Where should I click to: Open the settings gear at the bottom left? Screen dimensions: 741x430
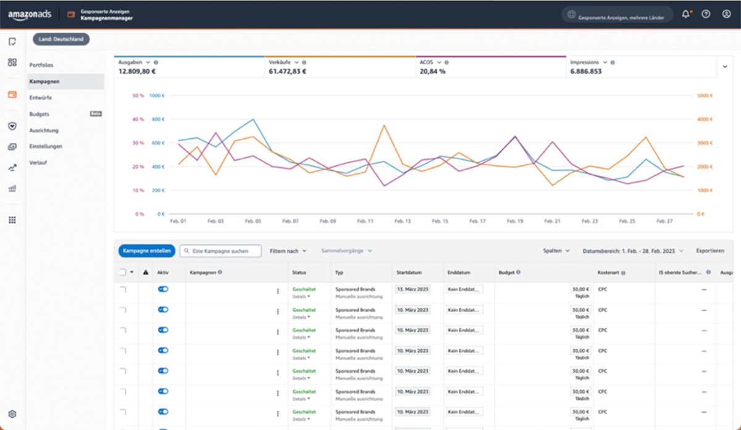coord(12,414)
